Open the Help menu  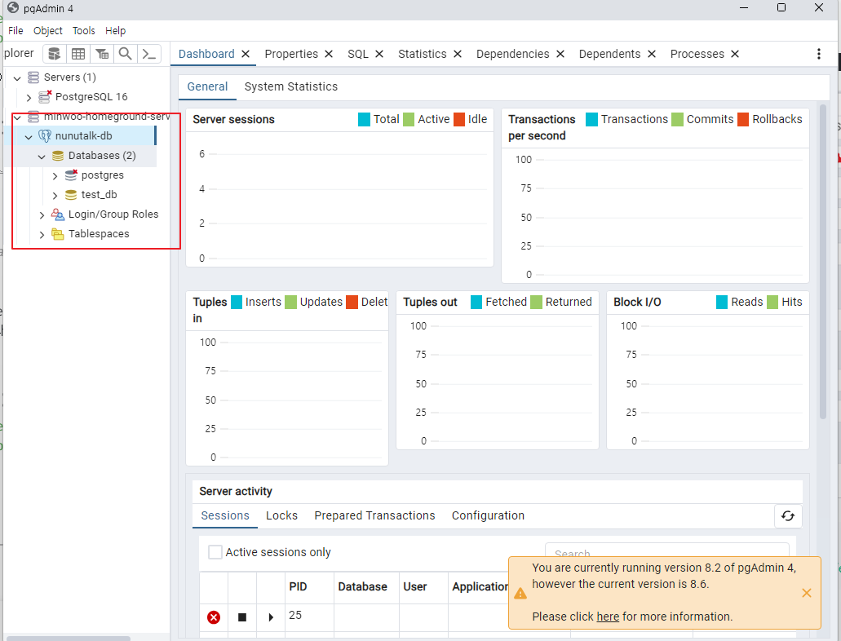point(115,30)
